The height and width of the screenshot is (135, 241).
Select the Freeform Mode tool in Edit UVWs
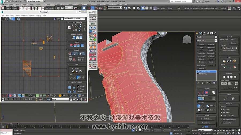point(14,19)
